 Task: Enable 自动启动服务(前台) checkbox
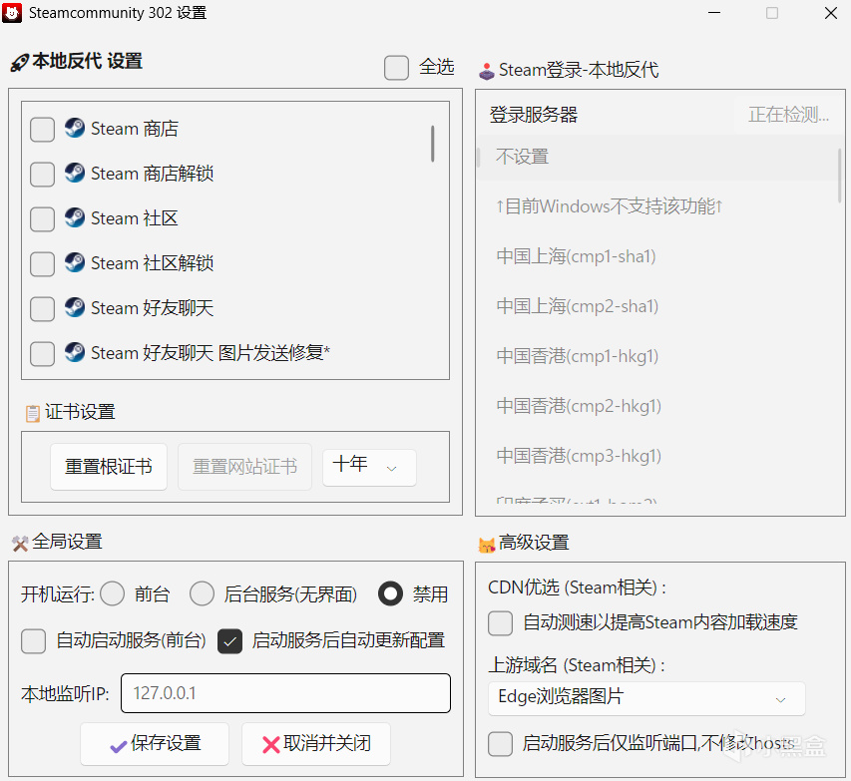(x=33, y=641)
